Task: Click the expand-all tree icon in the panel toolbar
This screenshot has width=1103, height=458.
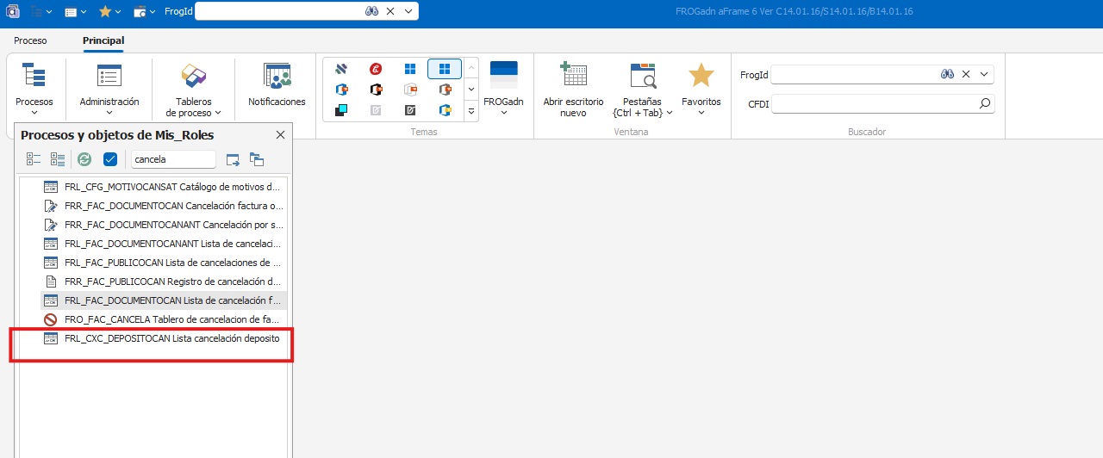Action: click(x=34, y=159)
